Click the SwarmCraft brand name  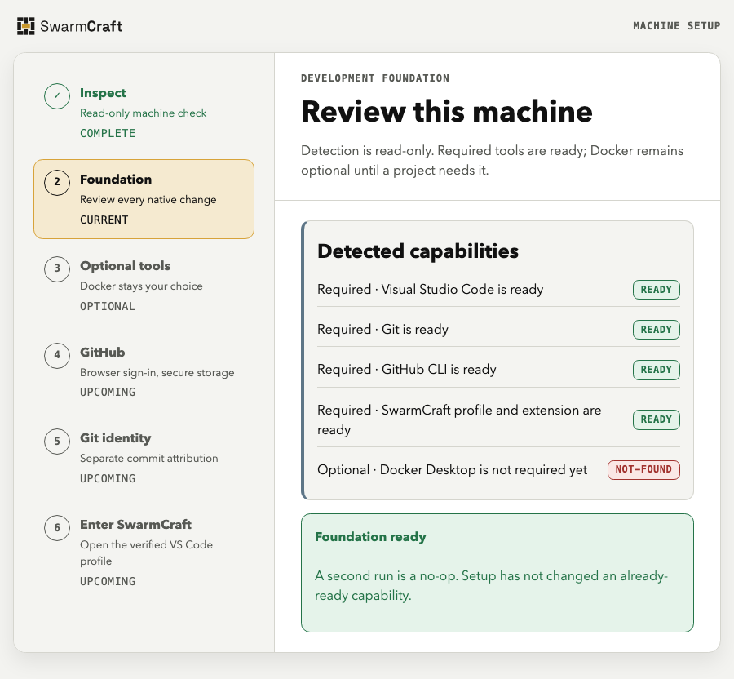pyautogui.click(x=82, y=26)
